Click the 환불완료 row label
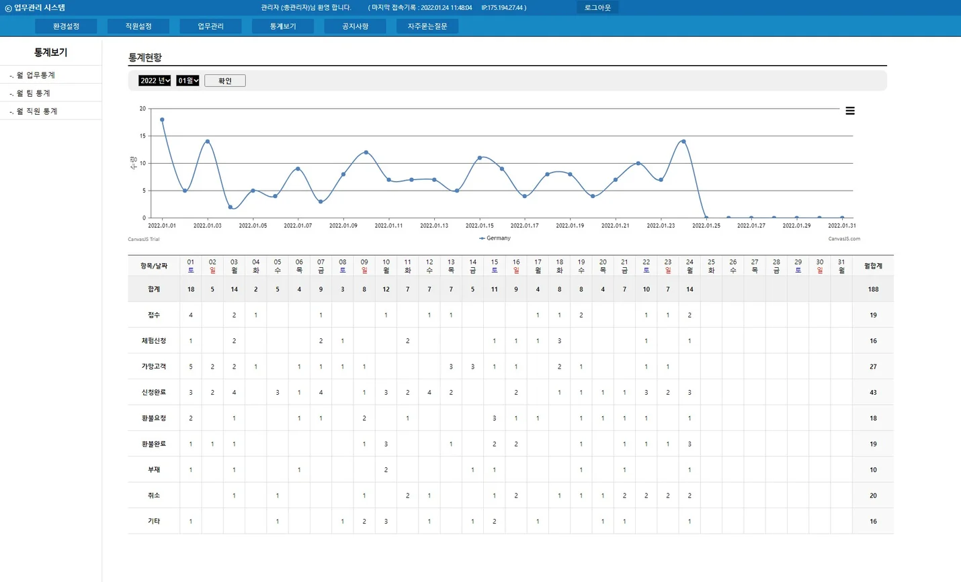Viewport: 961px width, 582px height. point(154,444)
